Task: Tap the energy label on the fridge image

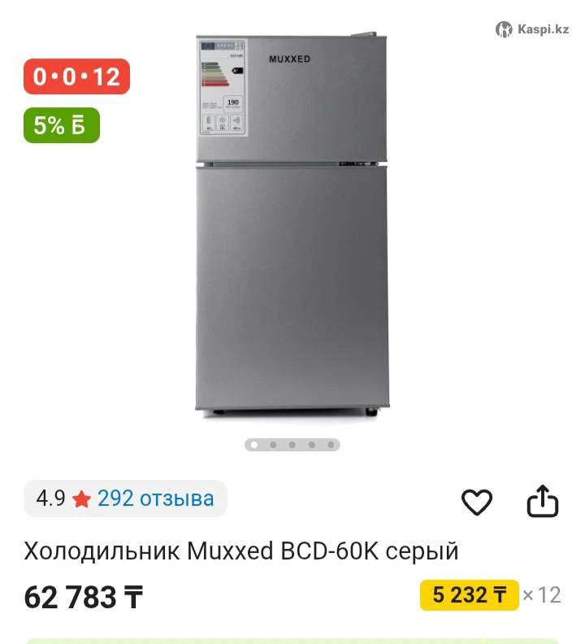Action: click(x=223, y=88)
